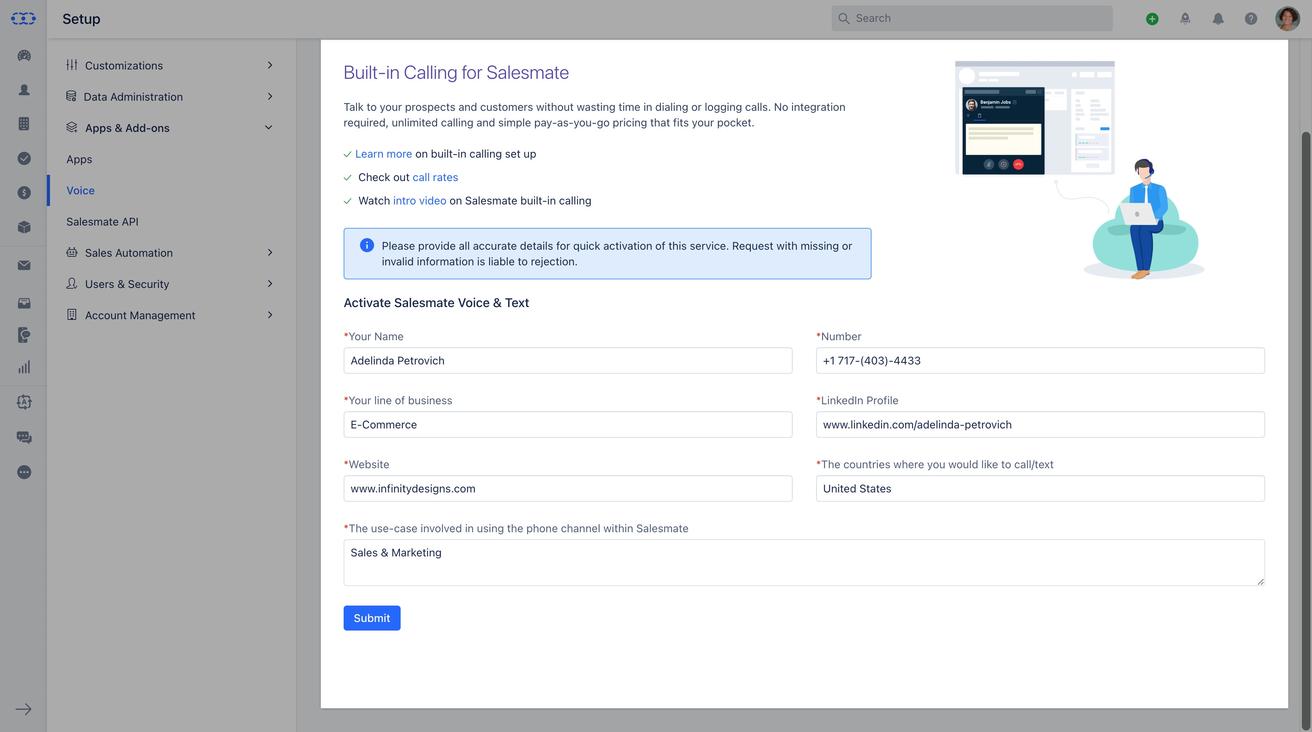
Task: Expand sidebar with the arrow icon
Action: pyautogui.click(x=23, y=709)
